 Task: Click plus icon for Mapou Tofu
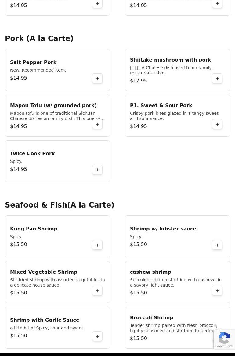coord(97,124)
